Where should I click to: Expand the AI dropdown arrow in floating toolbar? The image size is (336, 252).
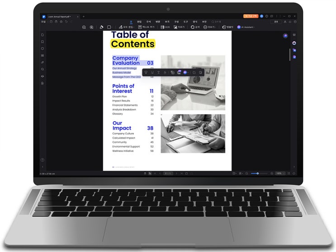[x=188, y=73]
